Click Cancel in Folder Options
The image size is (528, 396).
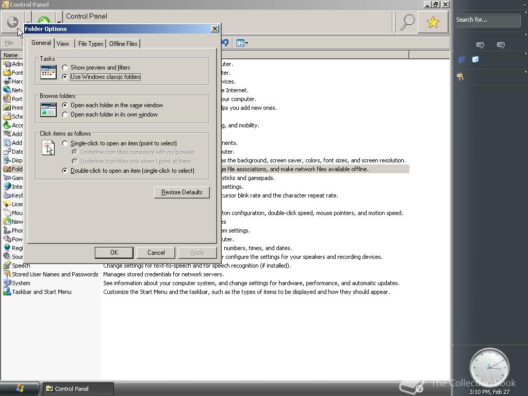(156, 253)
